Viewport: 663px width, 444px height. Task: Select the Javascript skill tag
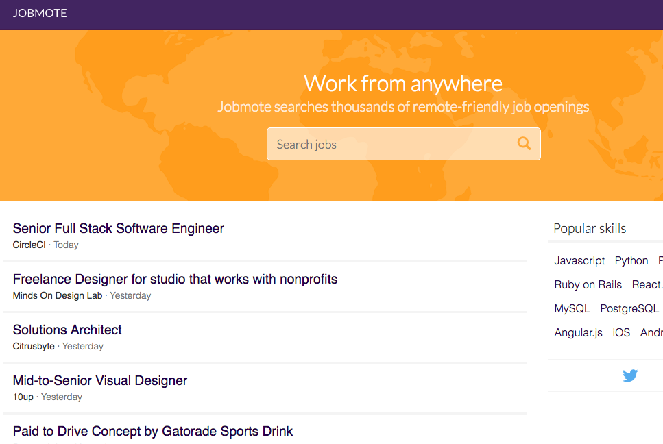tap(579, 260)
